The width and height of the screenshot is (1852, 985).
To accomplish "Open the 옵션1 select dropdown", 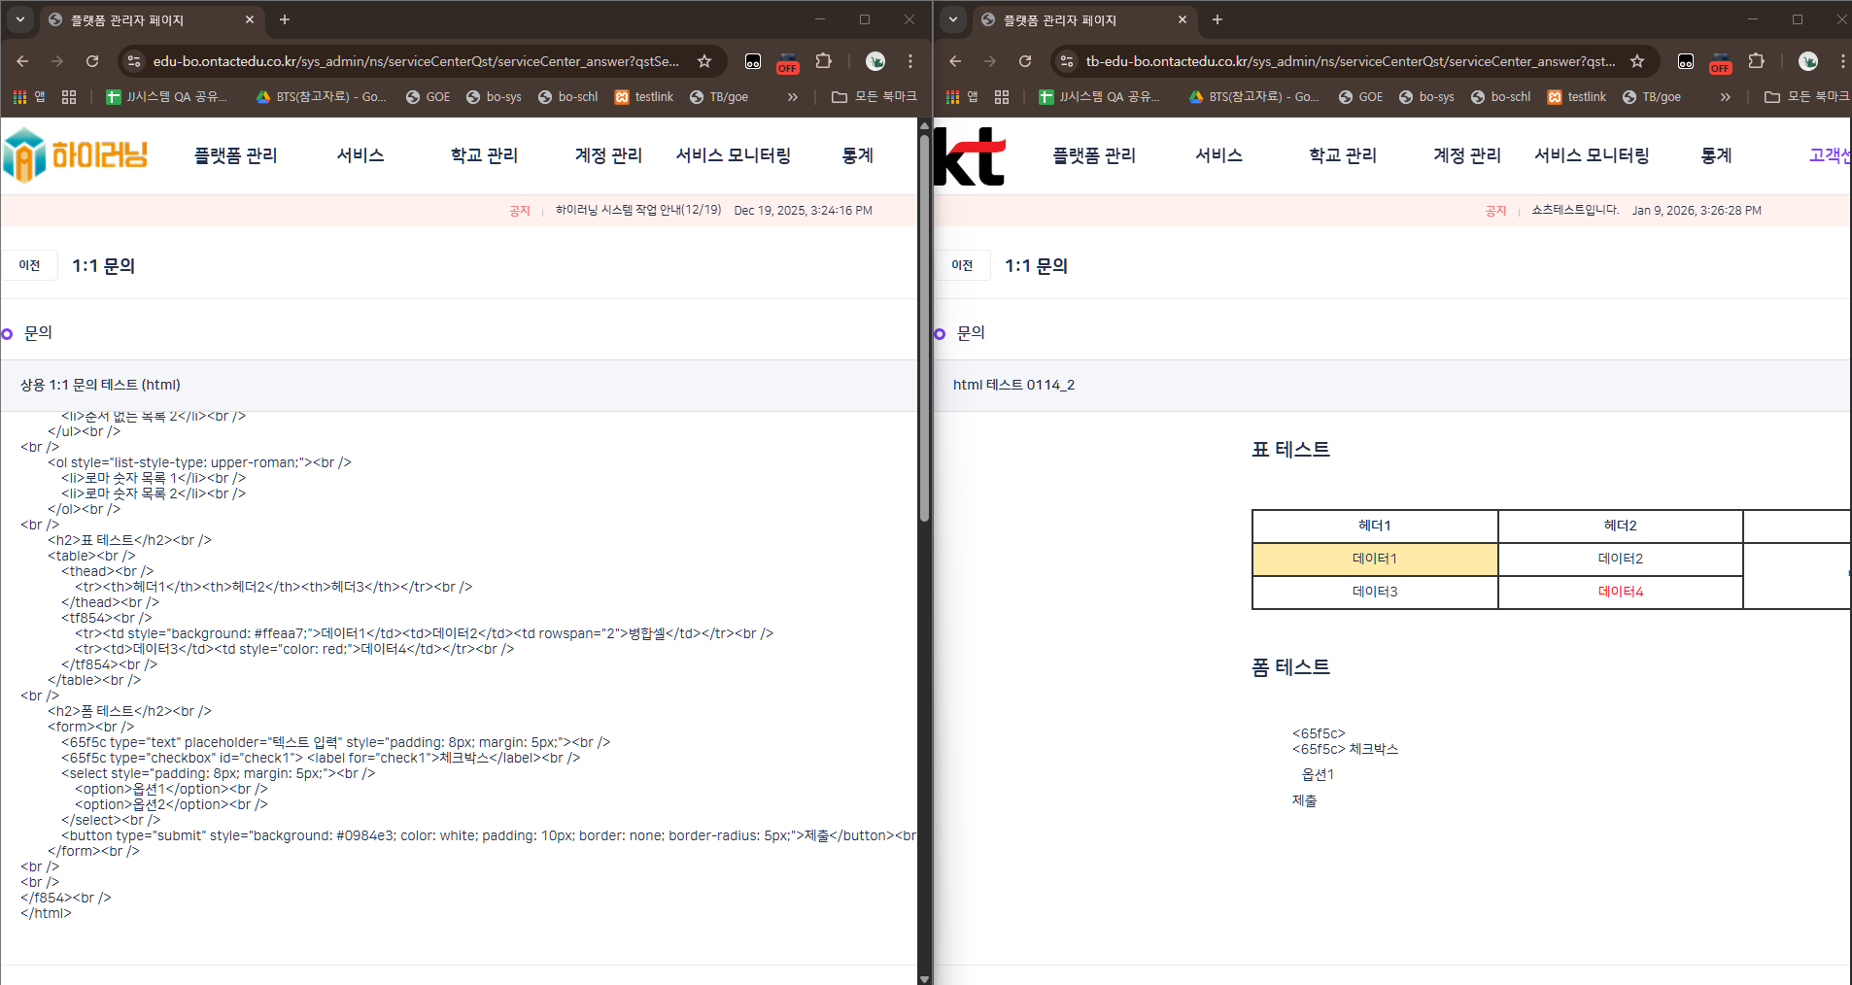I will tap(1319, 775).
